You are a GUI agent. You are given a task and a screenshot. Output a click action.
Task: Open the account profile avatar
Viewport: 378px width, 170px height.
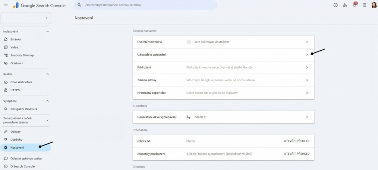tap(374, 5)
